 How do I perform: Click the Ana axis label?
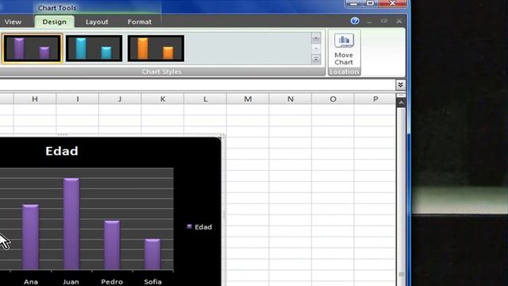[31, 282]
